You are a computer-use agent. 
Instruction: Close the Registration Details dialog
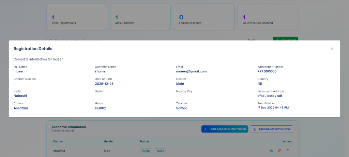click(332, 49)
